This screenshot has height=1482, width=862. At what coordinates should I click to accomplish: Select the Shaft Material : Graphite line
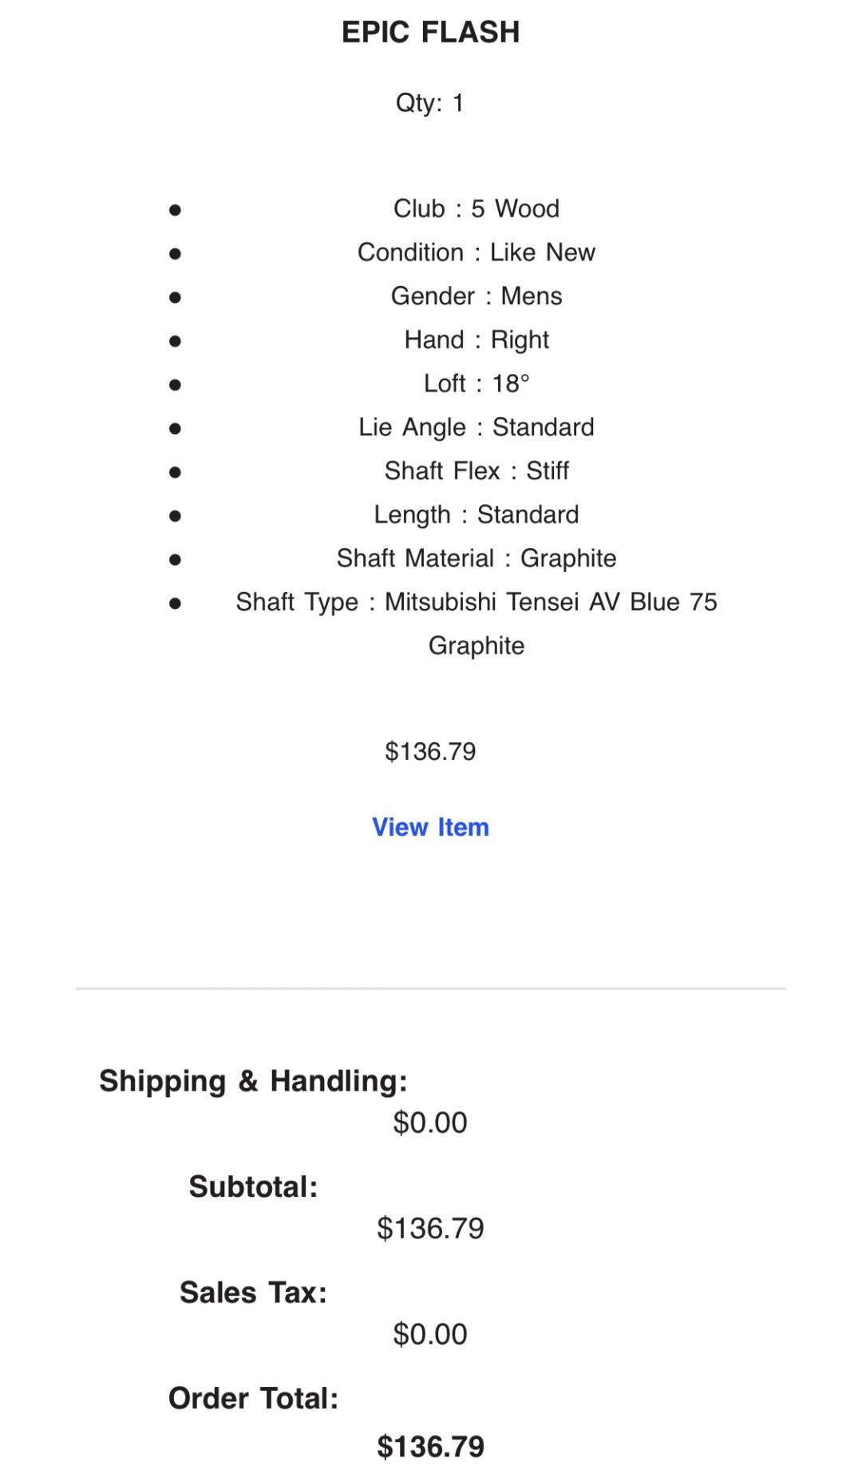(476, 558)
